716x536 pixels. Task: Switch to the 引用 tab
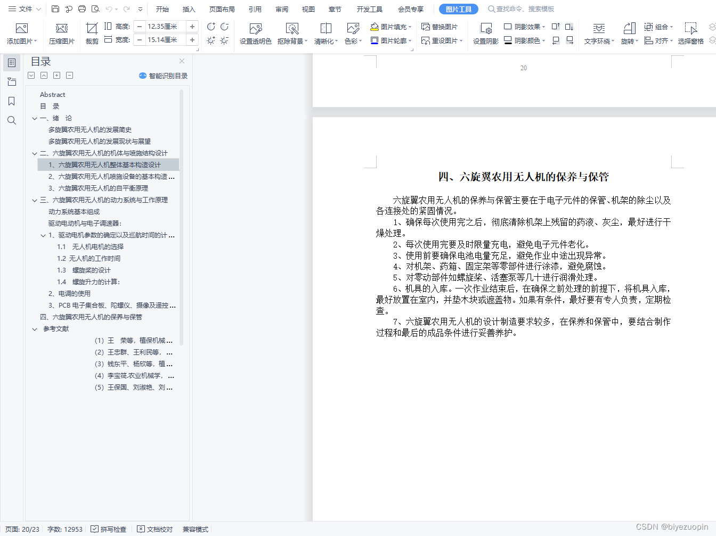255,9
